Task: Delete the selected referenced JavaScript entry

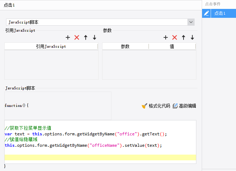Action: coord(77,37)
